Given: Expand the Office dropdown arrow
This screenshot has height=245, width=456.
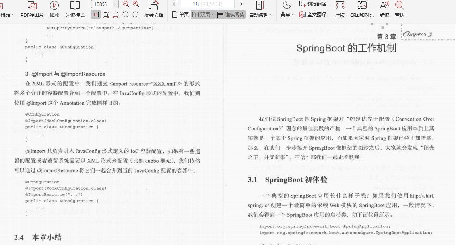Looking at the screenshot, I should [12, 15].
